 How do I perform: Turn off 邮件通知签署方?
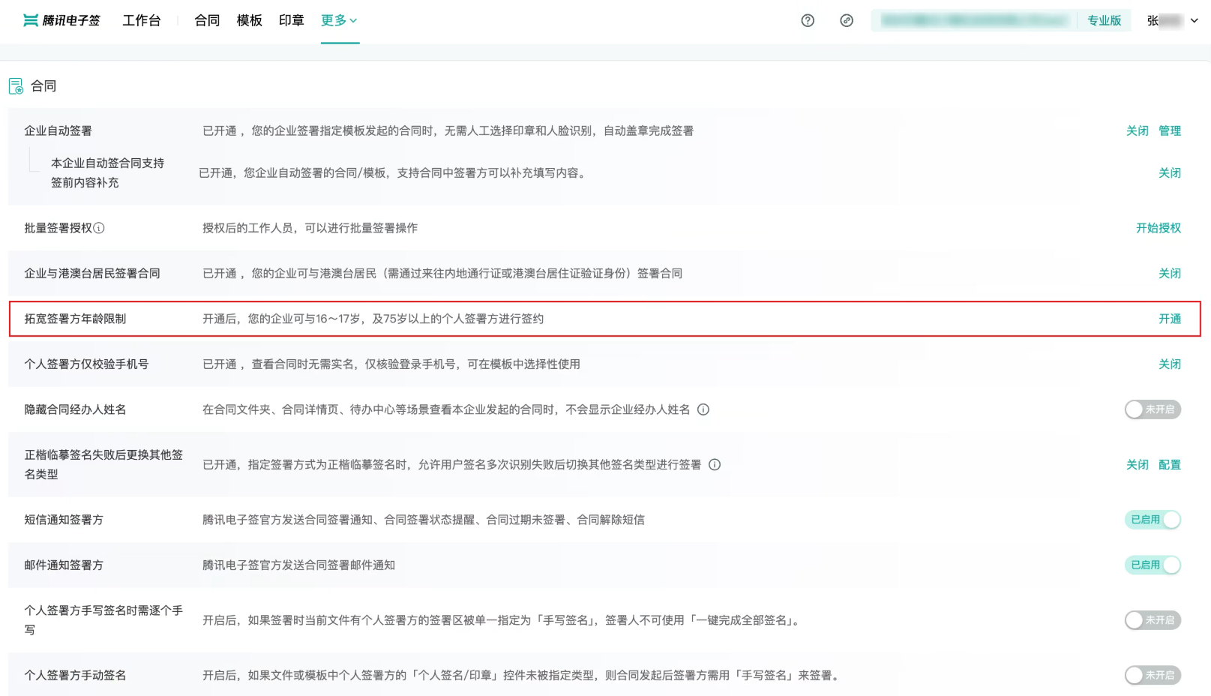(1153, 565)
